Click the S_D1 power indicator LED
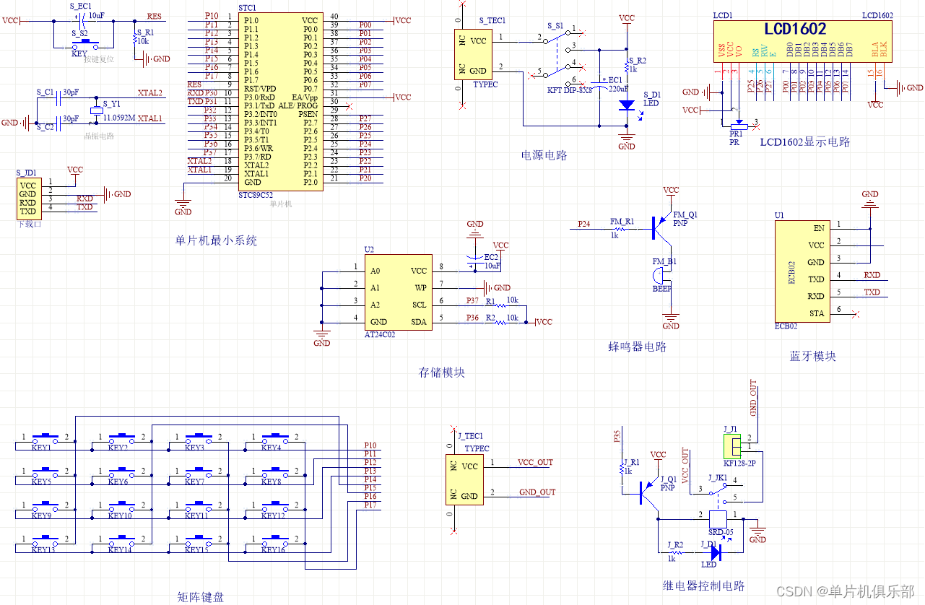 coord(627,105)
